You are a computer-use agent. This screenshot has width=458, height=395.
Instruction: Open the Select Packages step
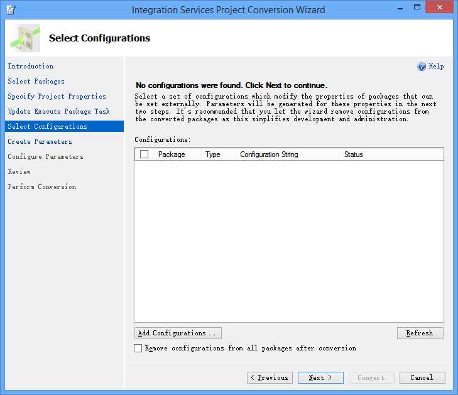pos(36,81)
